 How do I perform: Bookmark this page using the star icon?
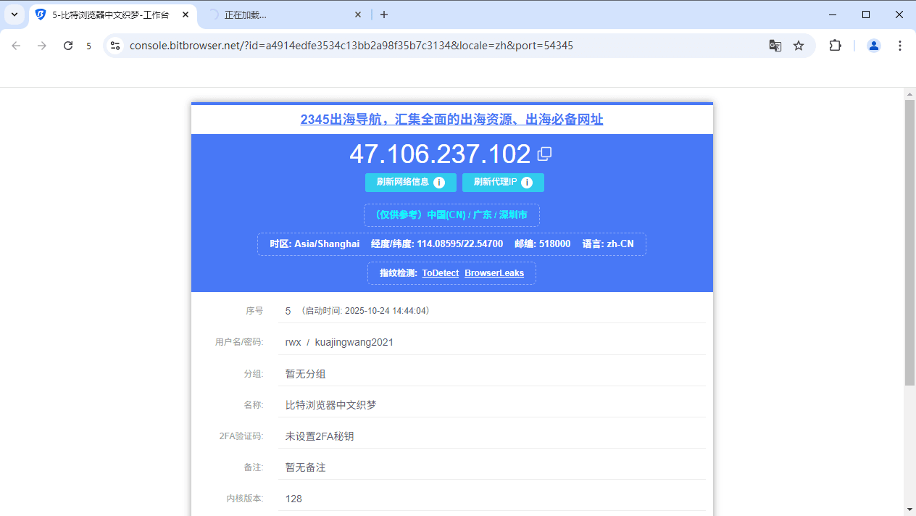pyautogui.click(x=799, y=45)
